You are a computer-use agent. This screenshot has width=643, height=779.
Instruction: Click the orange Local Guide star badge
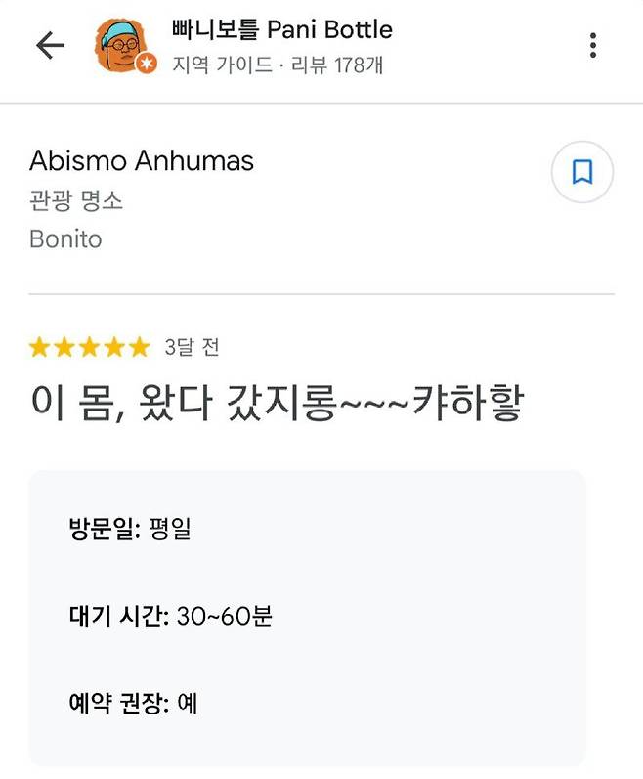click(x=147, y=65)
